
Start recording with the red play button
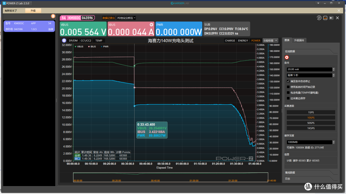[287, 57]
